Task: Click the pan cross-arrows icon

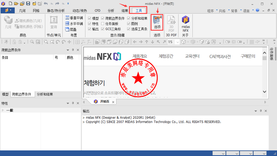Action: (69, 42)
